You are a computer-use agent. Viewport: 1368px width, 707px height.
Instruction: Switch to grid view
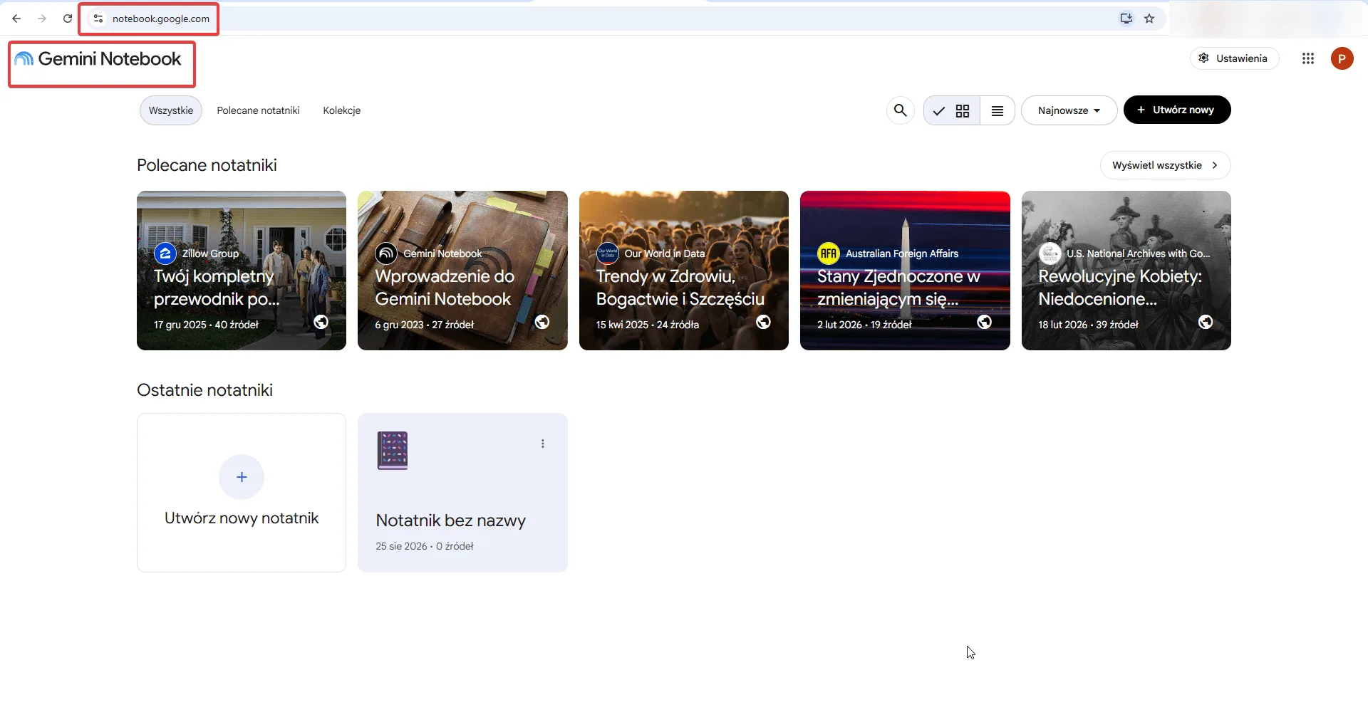[x=952, y=110]
